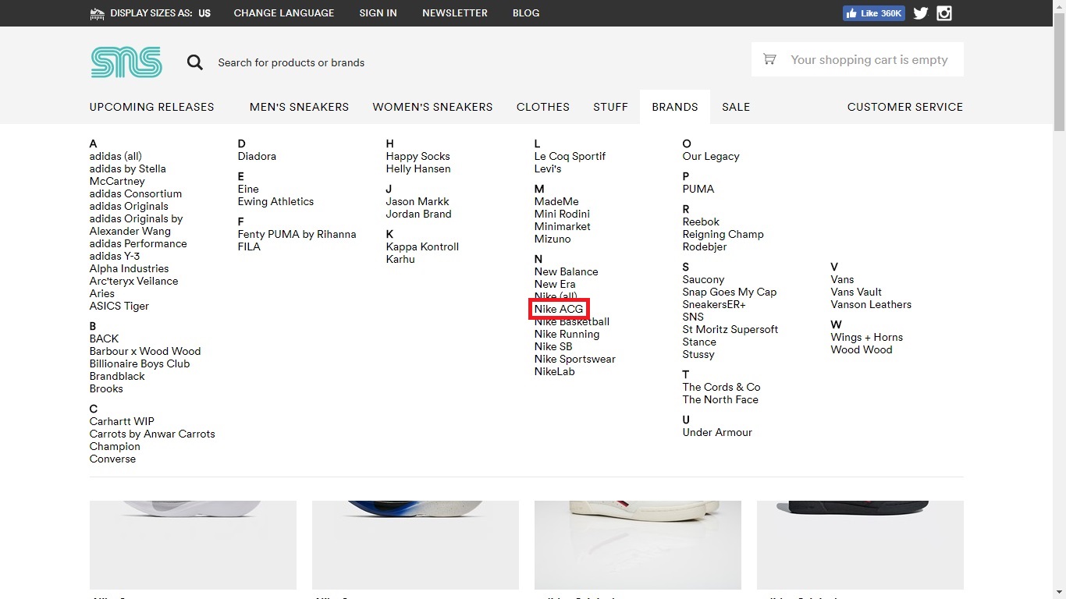Viewport: 1066px width, 599px height.
Task: Click the display sizes ruler icon
Action: pyautogui.click(x=98, y=13)
